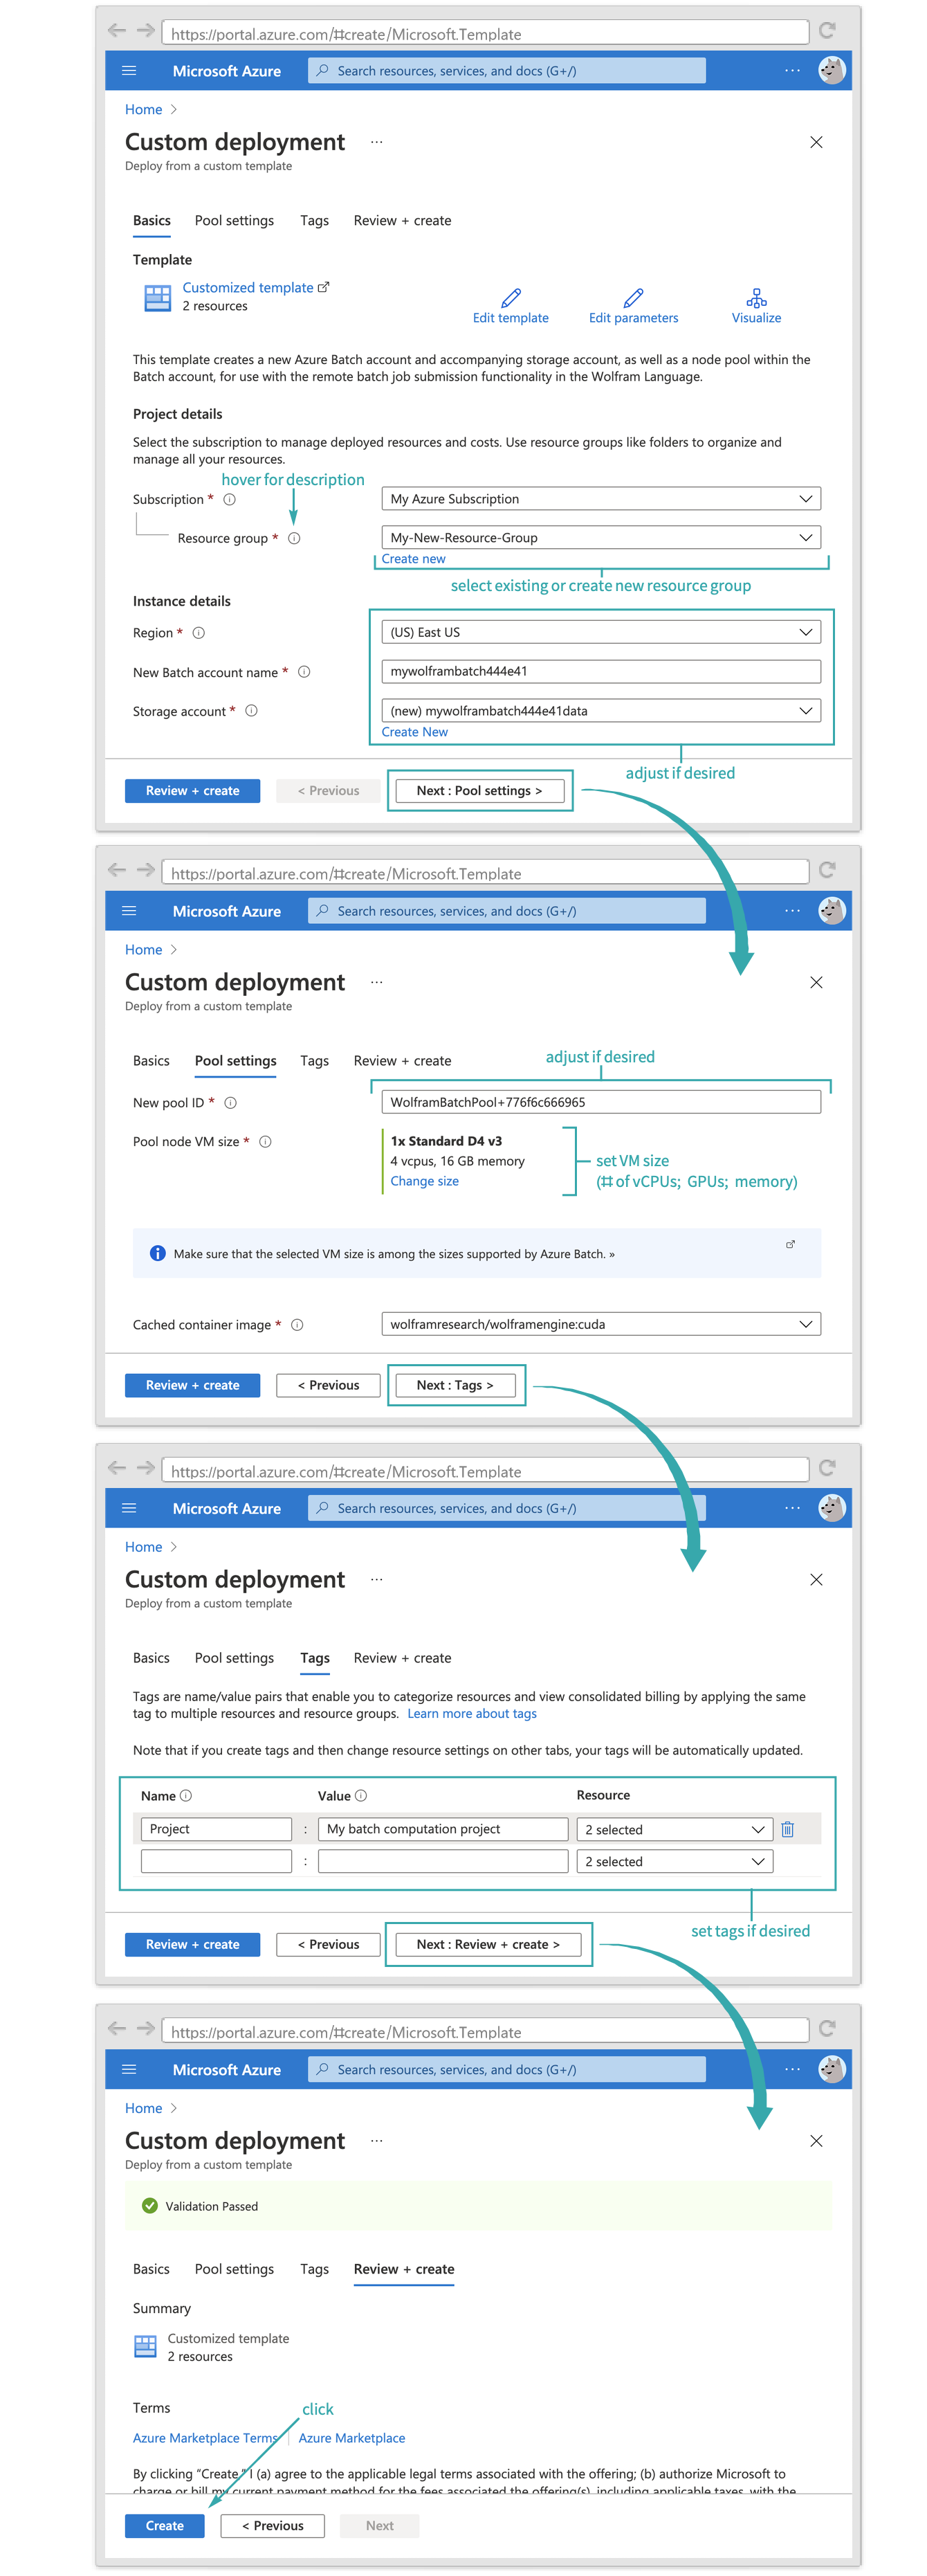The image size is (927, 2576).
Task: Open the Visualize diagram icon
Action: pyautogui.click(x=756, y=298)
